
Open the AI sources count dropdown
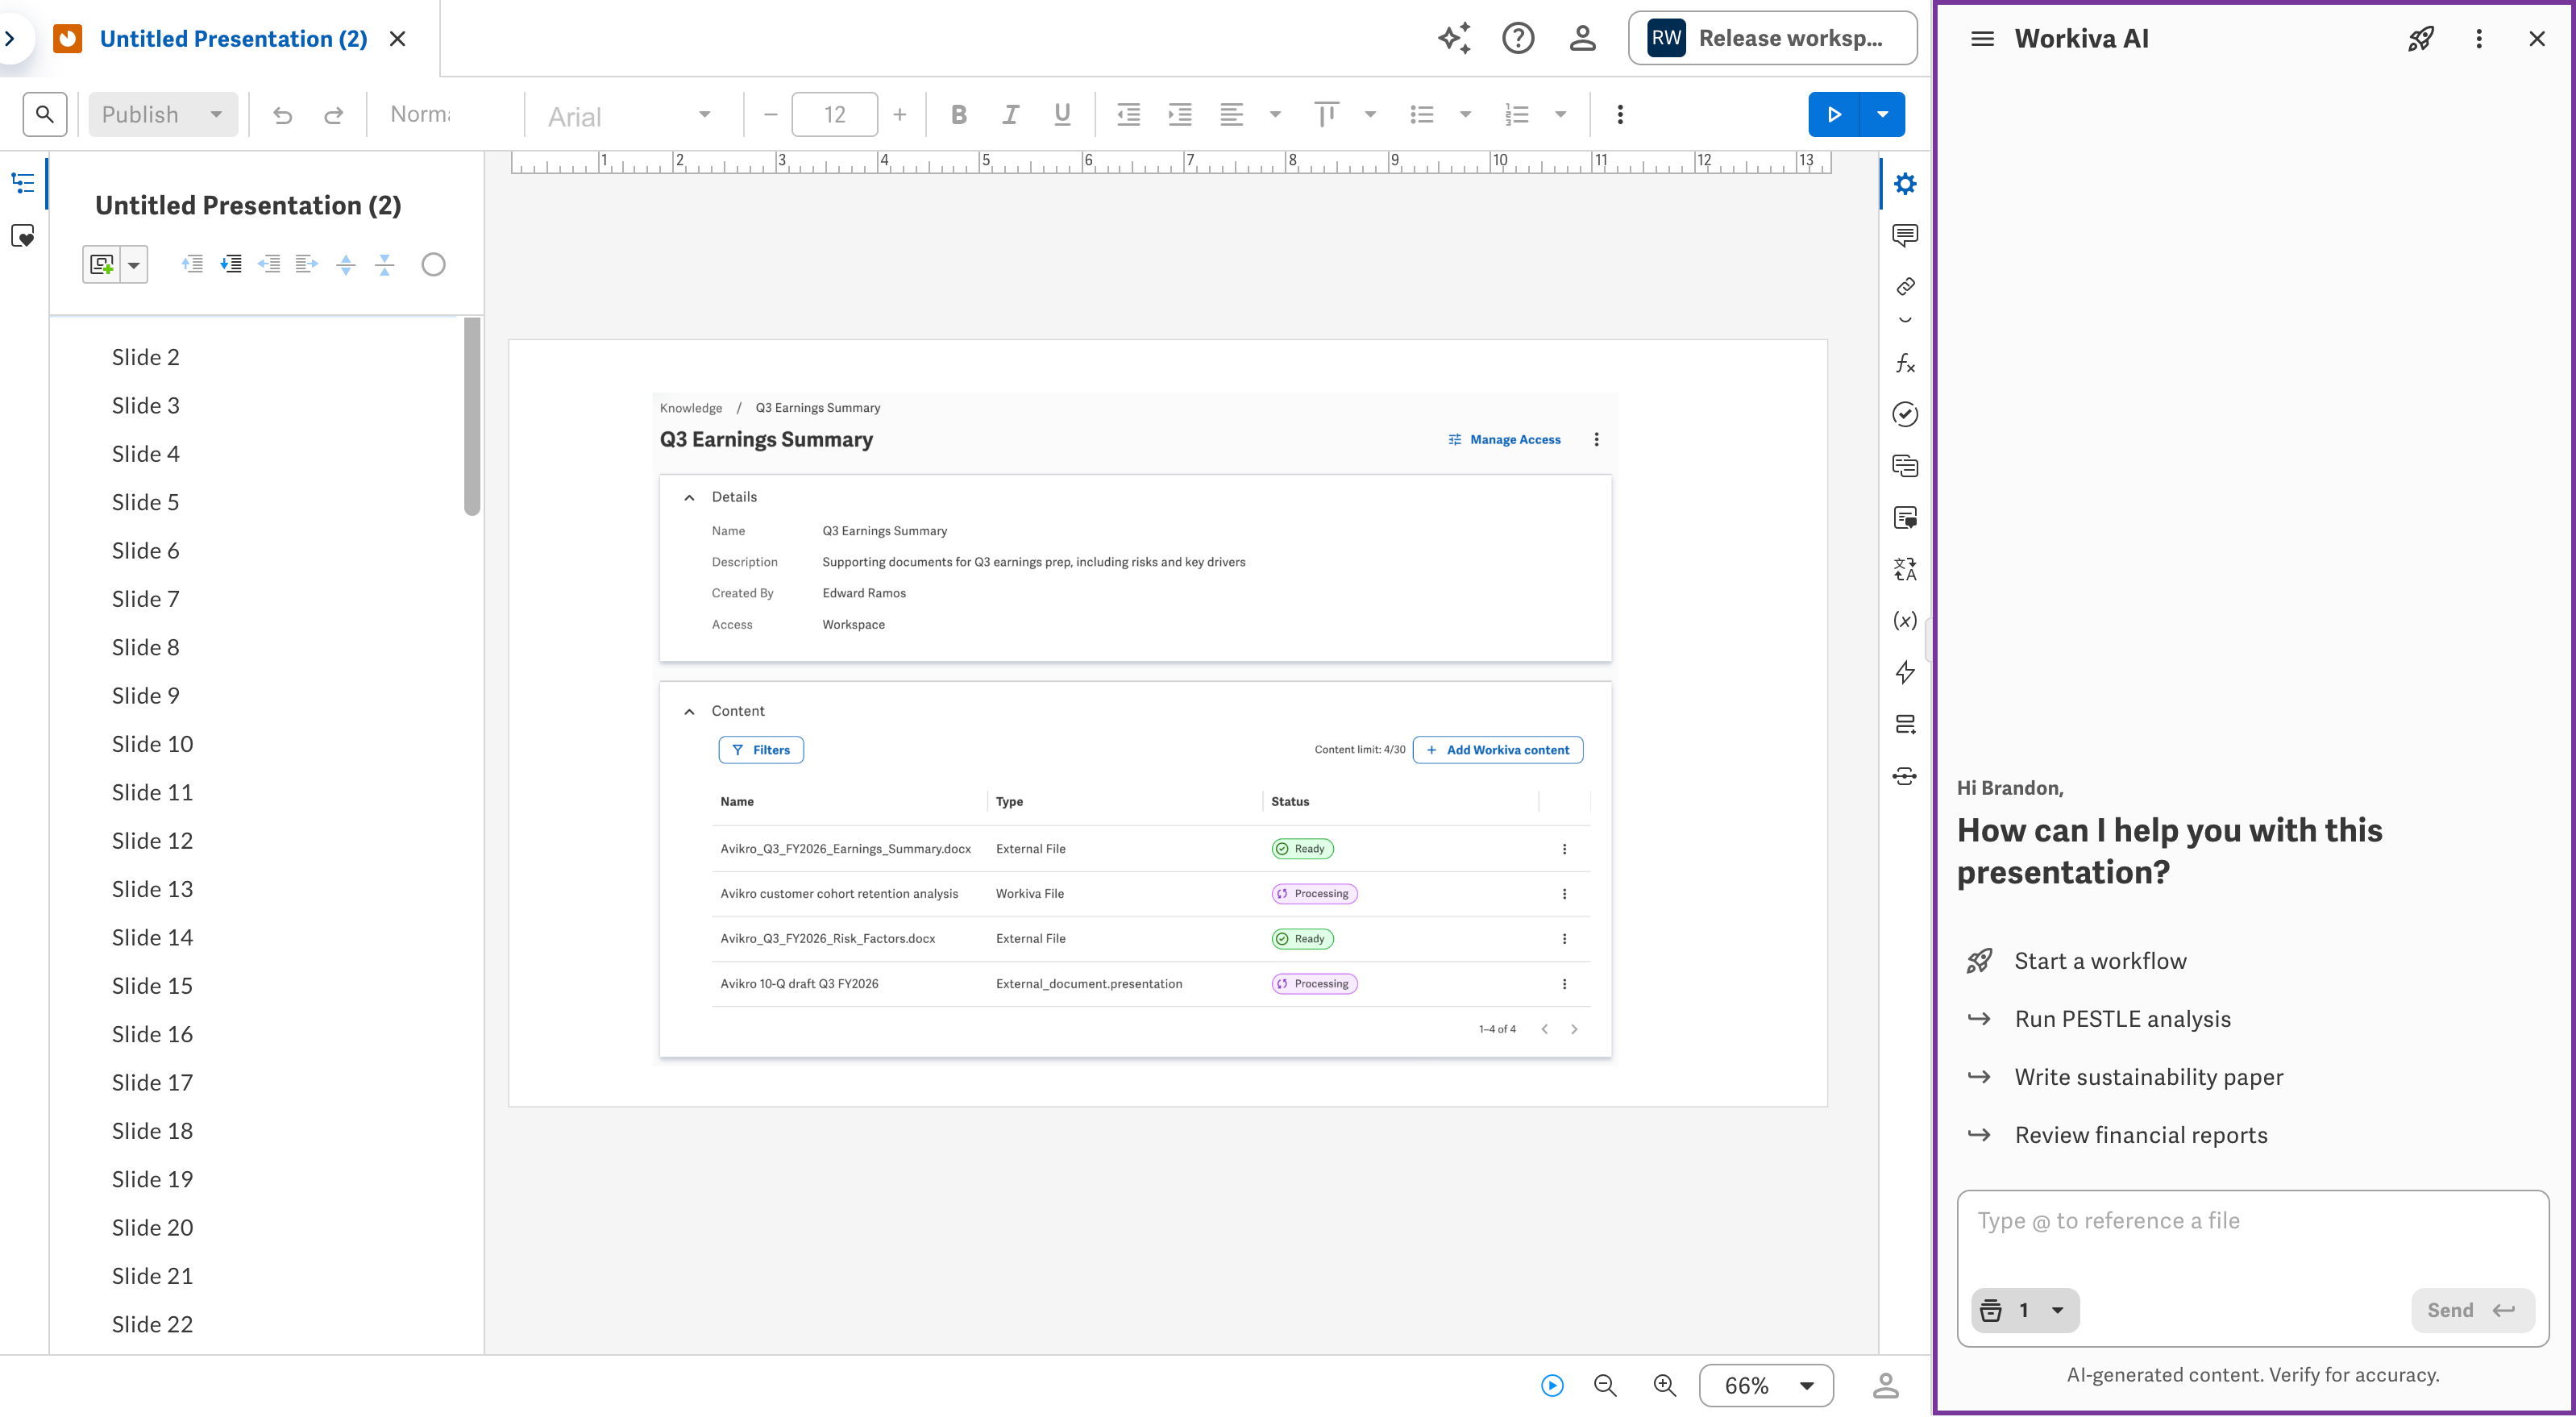(x=2025, y=1310)
